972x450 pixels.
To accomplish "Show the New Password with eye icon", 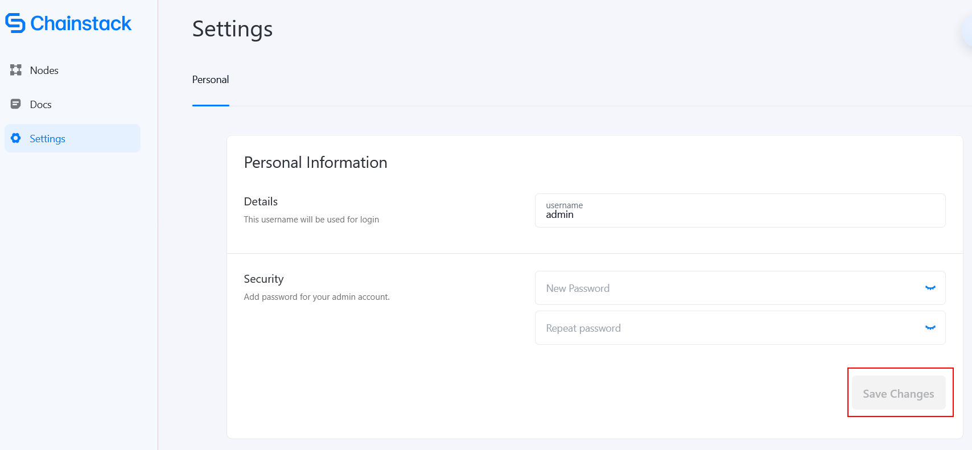I will 930,288.
